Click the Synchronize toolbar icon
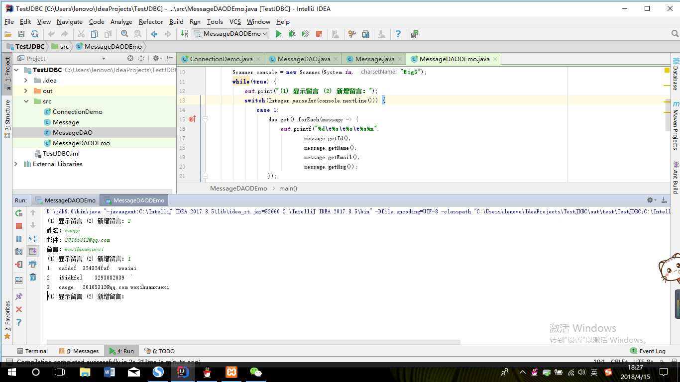The height and width of the screenshot is (382, 680). point(35,34)
